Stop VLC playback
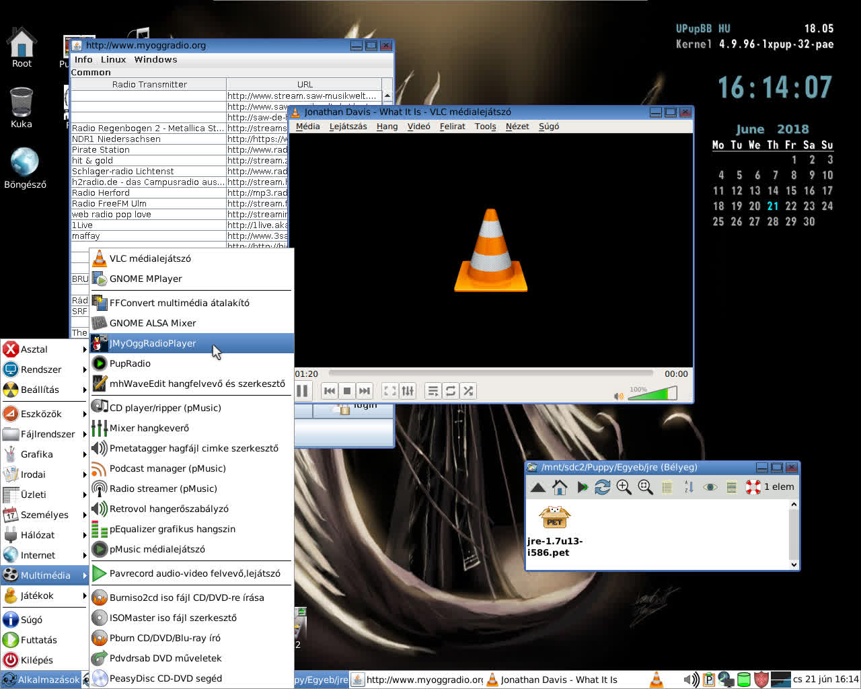Image resolution: width=861 pixels, height=689 pixels. click(x=347, y=391)
